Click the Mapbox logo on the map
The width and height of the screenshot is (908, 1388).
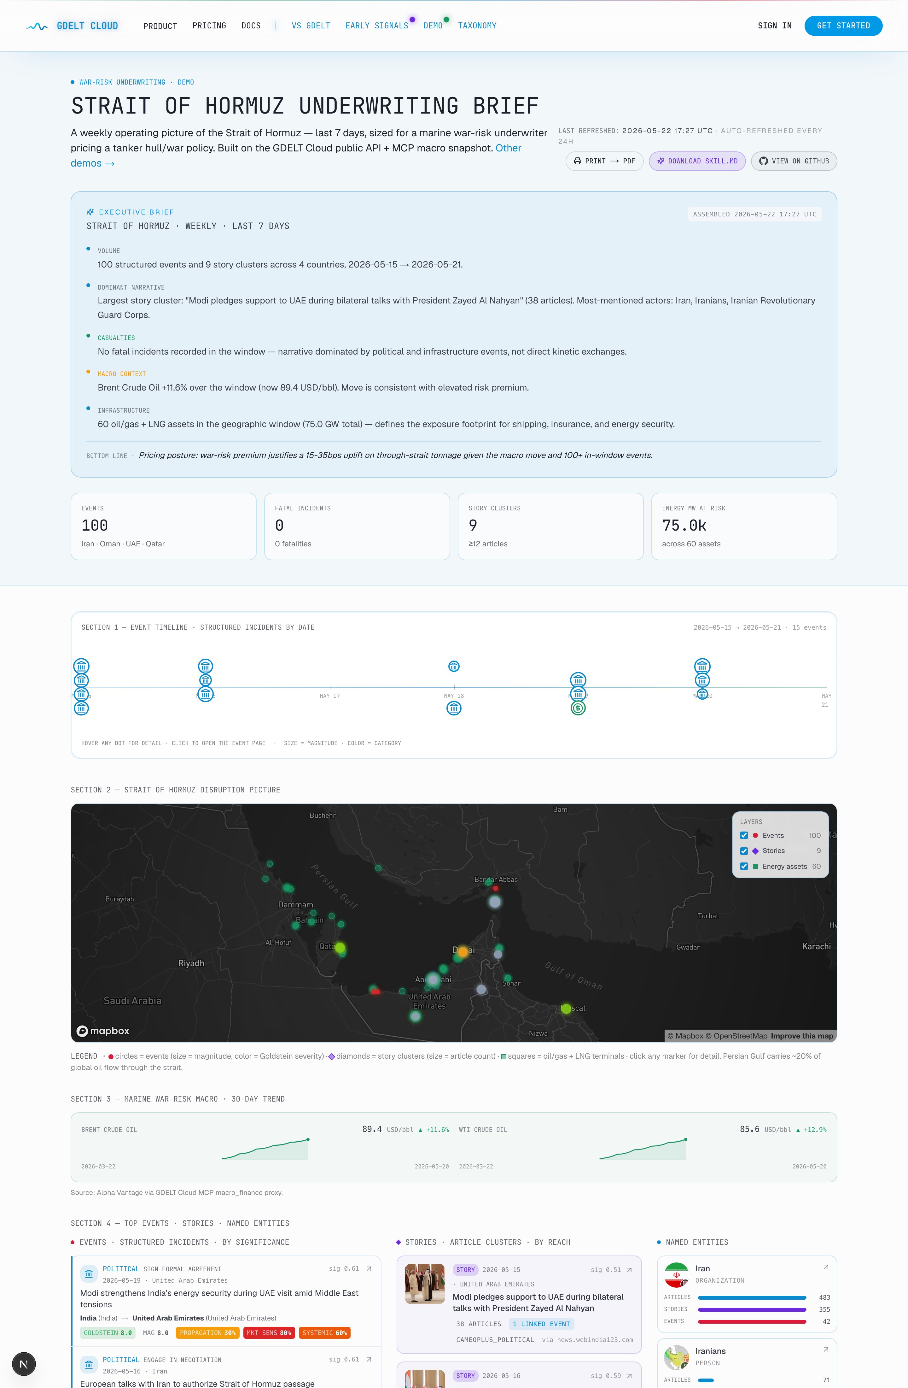(x=103, y=1031)
